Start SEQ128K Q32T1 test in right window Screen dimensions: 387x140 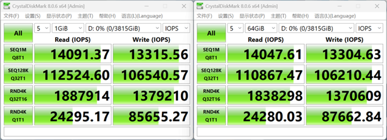click(x=211, y=74)
